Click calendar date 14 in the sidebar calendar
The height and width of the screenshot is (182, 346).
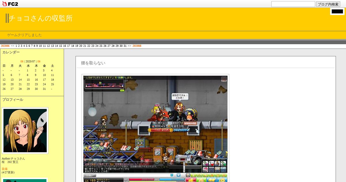tap(20, 80)
